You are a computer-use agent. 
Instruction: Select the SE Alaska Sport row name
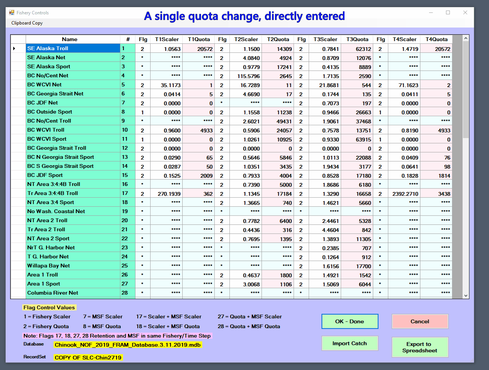(73, 66)
